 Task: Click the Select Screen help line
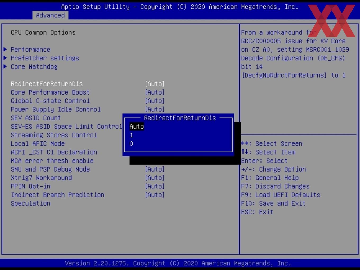272,143
